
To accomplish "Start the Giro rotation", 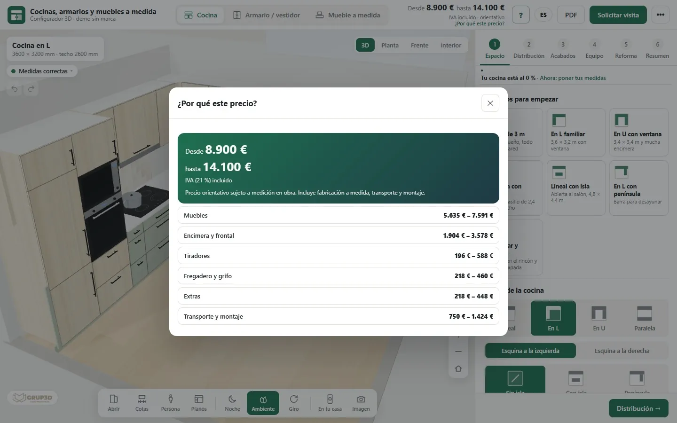I will coord(294,403).
